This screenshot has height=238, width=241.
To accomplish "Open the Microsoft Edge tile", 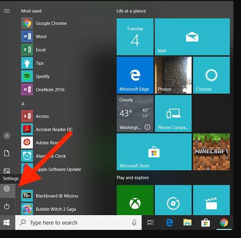I will point(135,75).
